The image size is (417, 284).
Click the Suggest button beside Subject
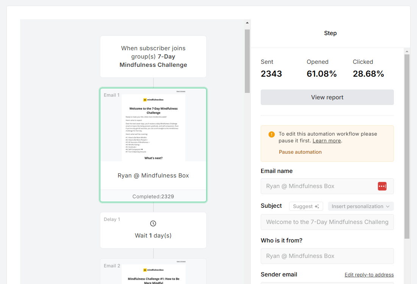[x=306, y=206]
